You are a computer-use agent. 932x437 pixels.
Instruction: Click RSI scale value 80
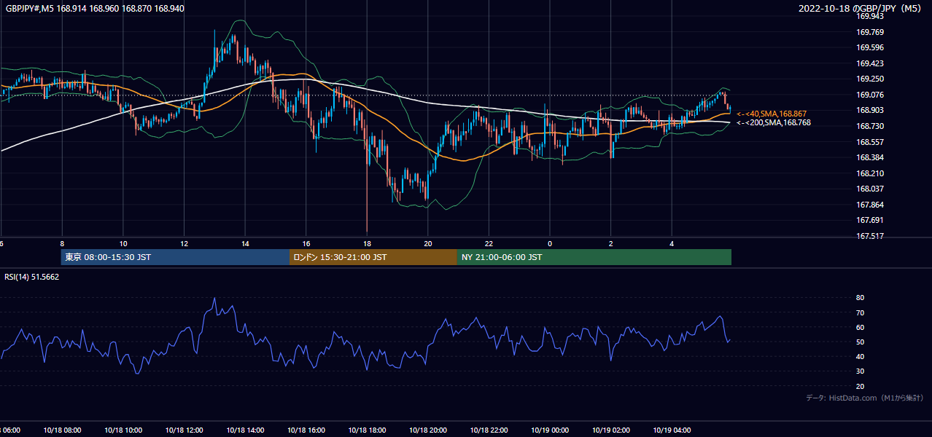click(x=861, y=298)
